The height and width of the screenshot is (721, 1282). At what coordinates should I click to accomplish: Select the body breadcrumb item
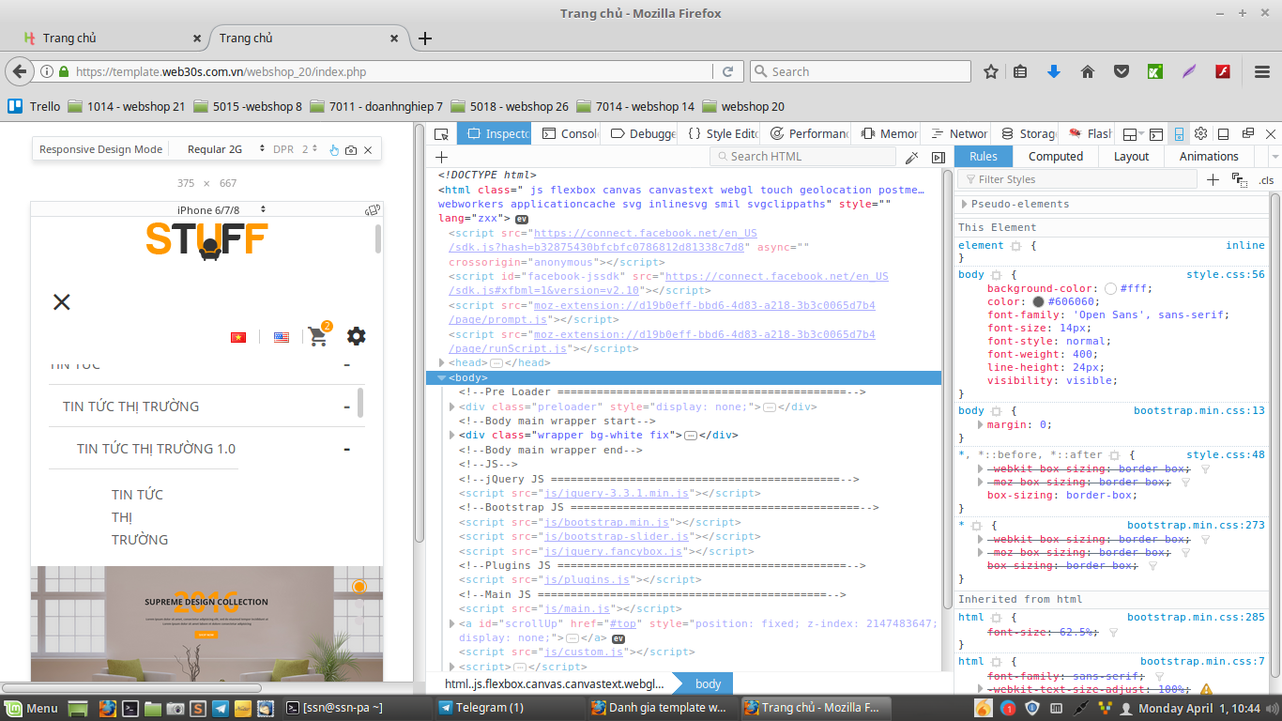(709, 684)
